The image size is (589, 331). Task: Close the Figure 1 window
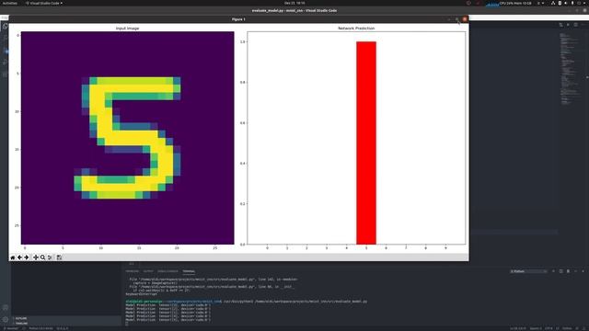pos(465,18)
